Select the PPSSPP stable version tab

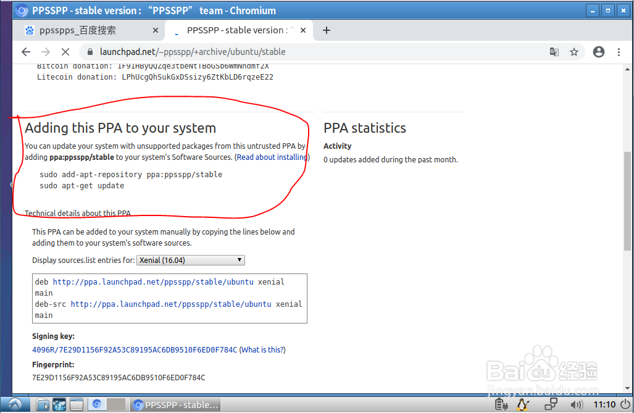[238, 30]
